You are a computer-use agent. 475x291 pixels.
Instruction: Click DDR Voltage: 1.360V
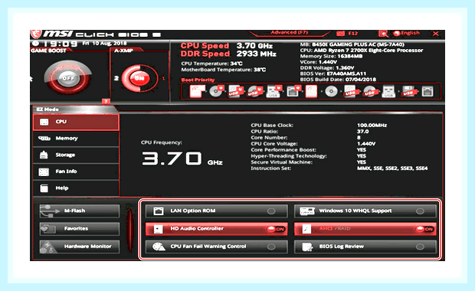pos(327,68)
